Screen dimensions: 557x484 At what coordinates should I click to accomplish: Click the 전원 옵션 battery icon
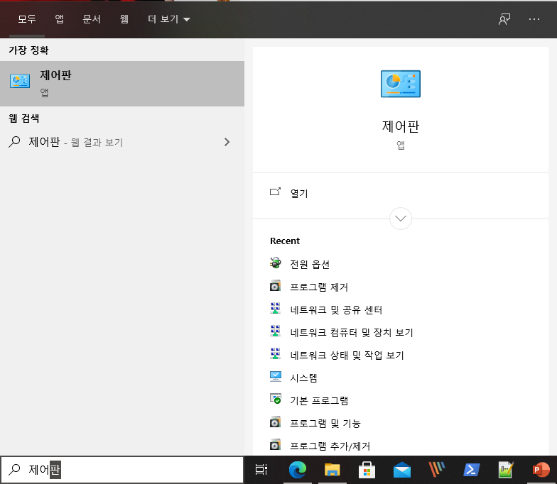(x=276, y=263)
